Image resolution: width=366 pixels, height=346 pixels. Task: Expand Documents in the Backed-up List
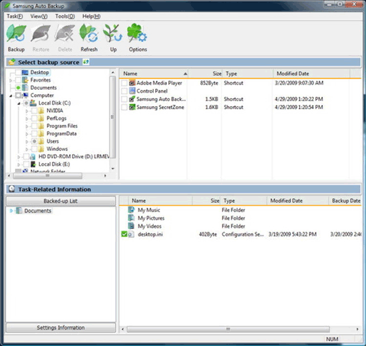(11, 211)
